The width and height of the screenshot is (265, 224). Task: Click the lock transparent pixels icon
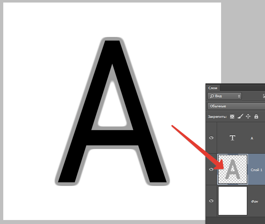tap(232, 116)
